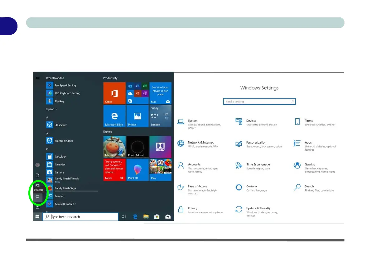Open File Explorer from taskbar
This screenshot has width=371, height=261.
[x=146, y=216]
